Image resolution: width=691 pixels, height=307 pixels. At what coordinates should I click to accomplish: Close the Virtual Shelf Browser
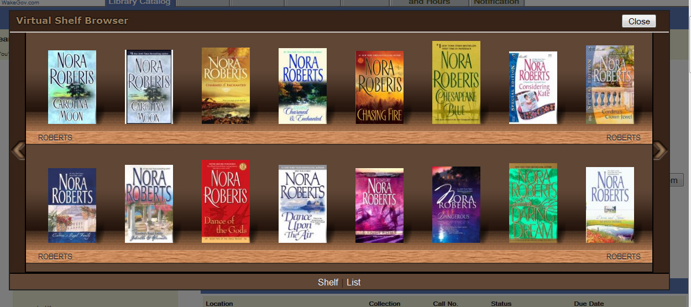point(639,21)
